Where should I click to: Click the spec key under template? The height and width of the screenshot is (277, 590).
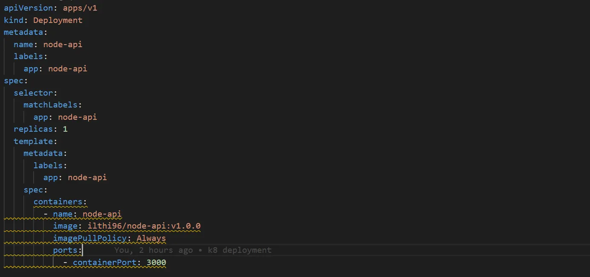click(33, 189)
